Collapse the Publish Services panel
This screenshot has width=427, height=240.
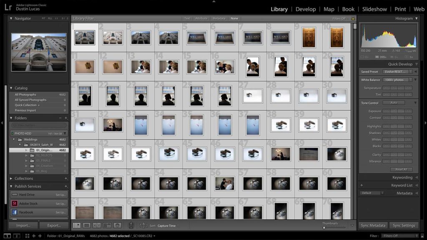pyautogui.click(x=11, y=186)
